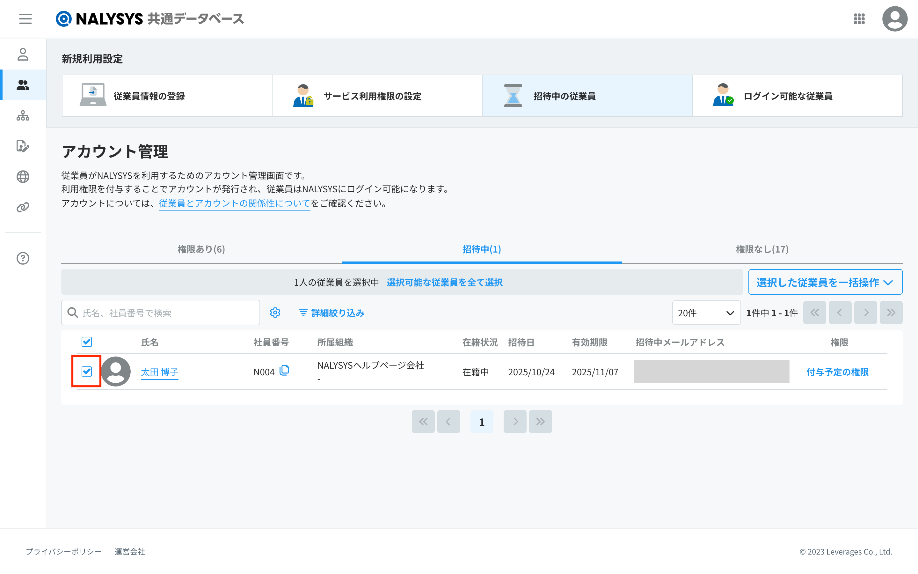Open the link integration sidebar icon
This screenshot has height=574, width=918.
point(23,207)
